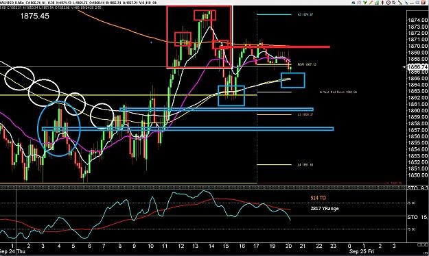Select the long blue line at 1857
This screenshot has height=256, width=429.
pos(187,129)
